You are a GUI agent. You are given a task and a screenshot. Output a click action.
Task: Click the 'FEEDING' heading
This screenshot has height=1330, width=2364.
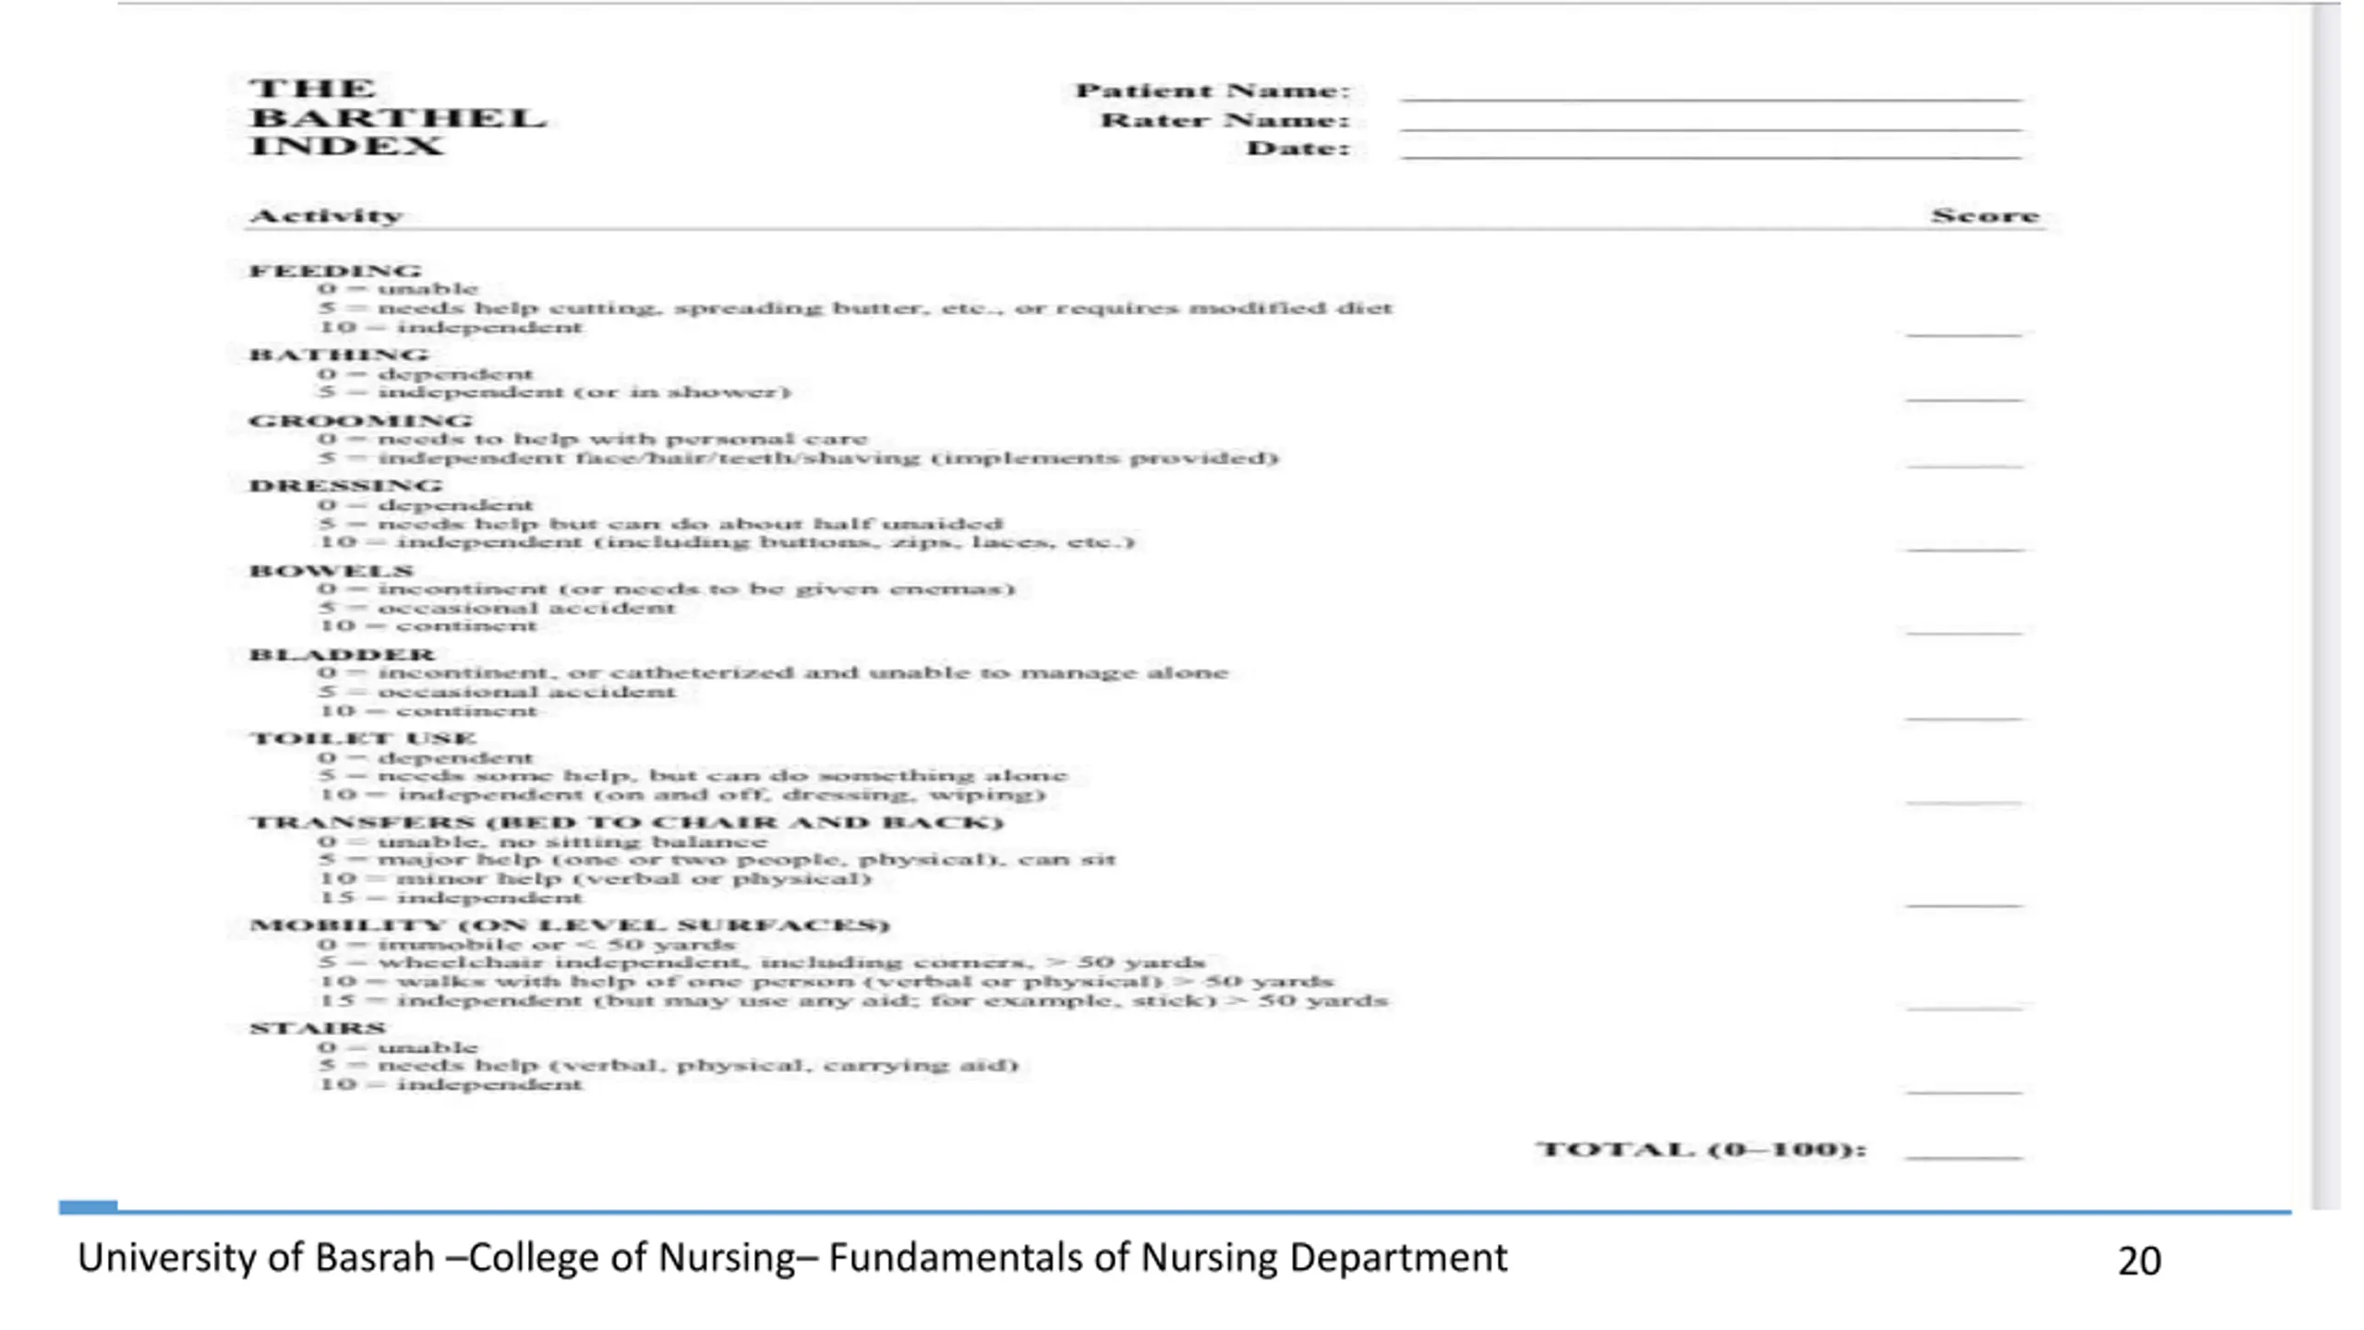click(x=335, y=271)
